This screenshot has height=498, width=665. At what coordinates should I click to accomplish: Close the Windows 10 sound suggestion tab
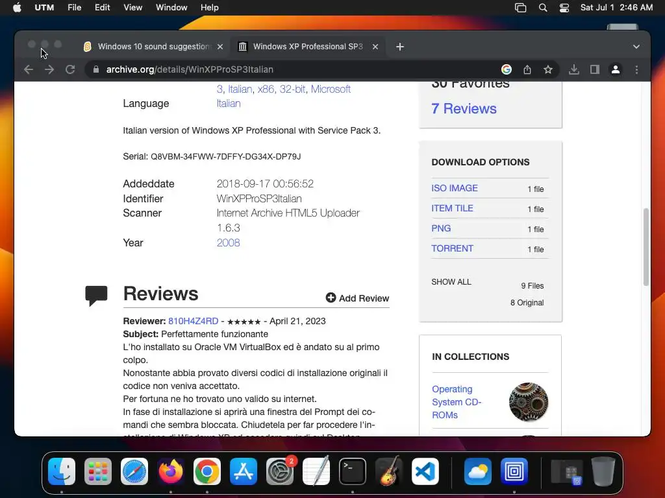pos(220,47)
